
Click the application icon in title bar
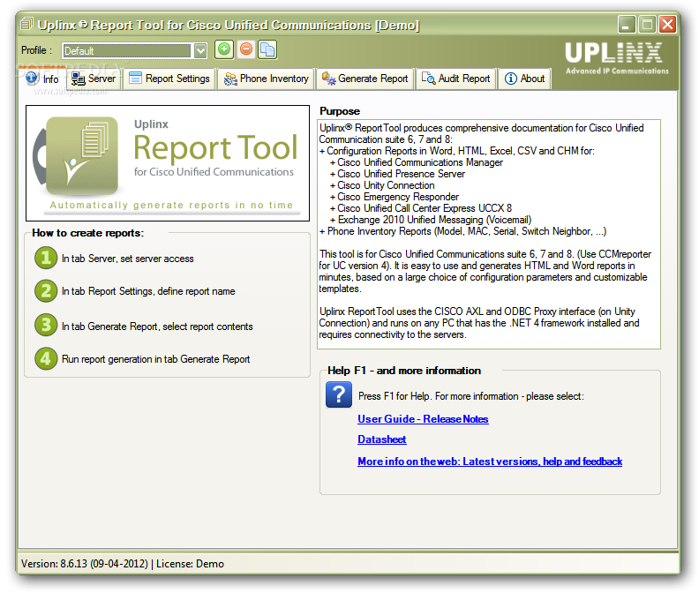pos(26,24)
